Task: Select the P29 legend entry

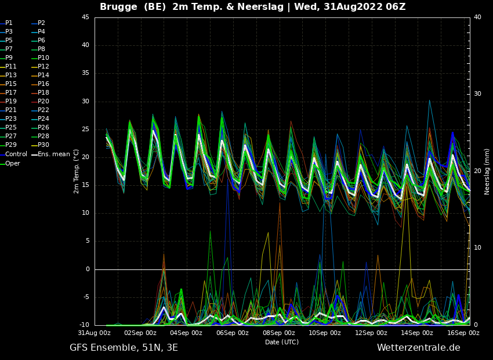Action: pyautogui.click(x=8, y=145)
